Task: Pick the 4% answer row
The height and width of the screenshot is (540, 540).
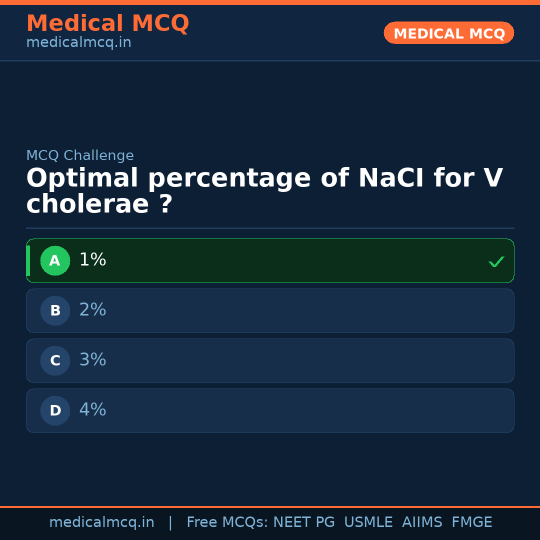Action: click(270, 410)
